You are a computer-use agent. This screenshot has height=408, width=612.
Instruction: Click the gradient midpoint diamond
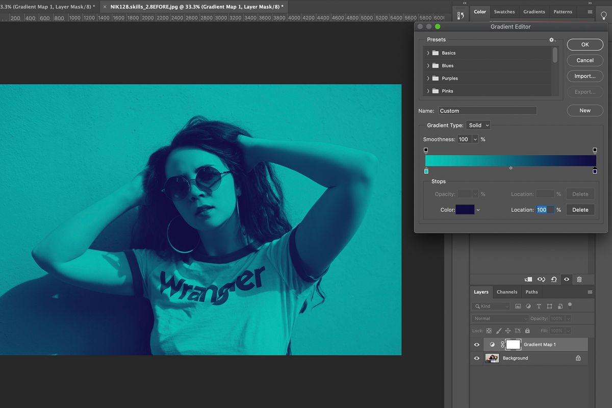[511, 168]
